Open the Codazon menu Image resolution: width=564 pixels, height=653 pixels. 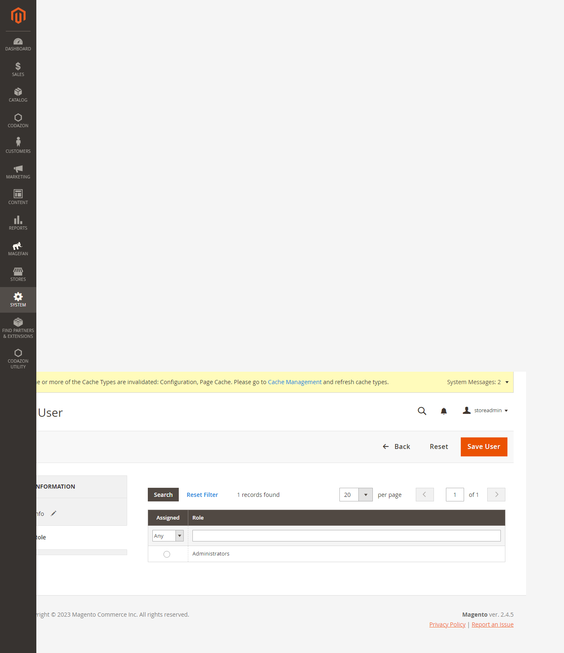[18, 121]
